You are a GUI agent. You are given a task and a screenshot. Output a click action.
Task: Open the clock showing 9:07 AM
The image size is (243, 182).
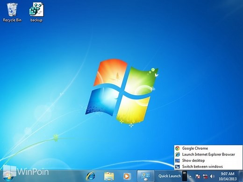click(228, 176)
